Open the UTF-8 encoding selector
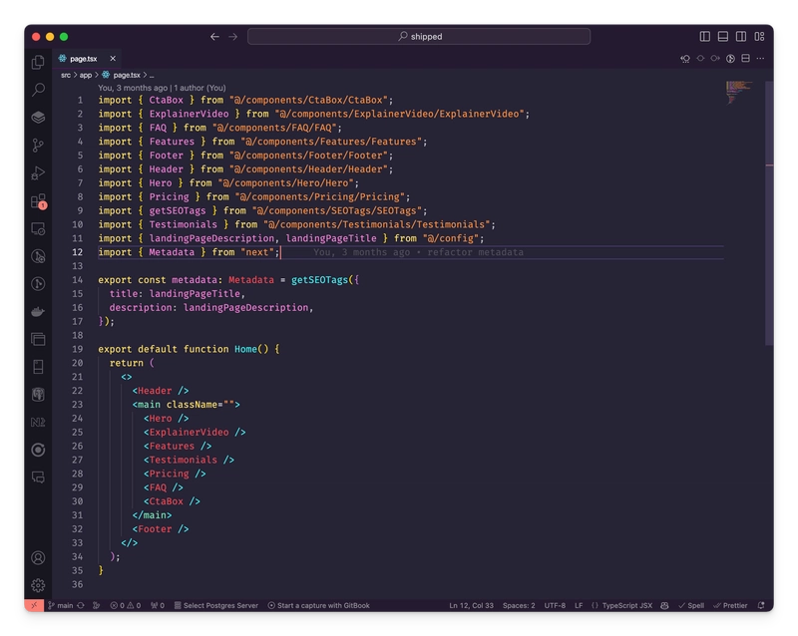Image resolution: width=798 pixels, height=636 pixels. [x=555, y=605]
